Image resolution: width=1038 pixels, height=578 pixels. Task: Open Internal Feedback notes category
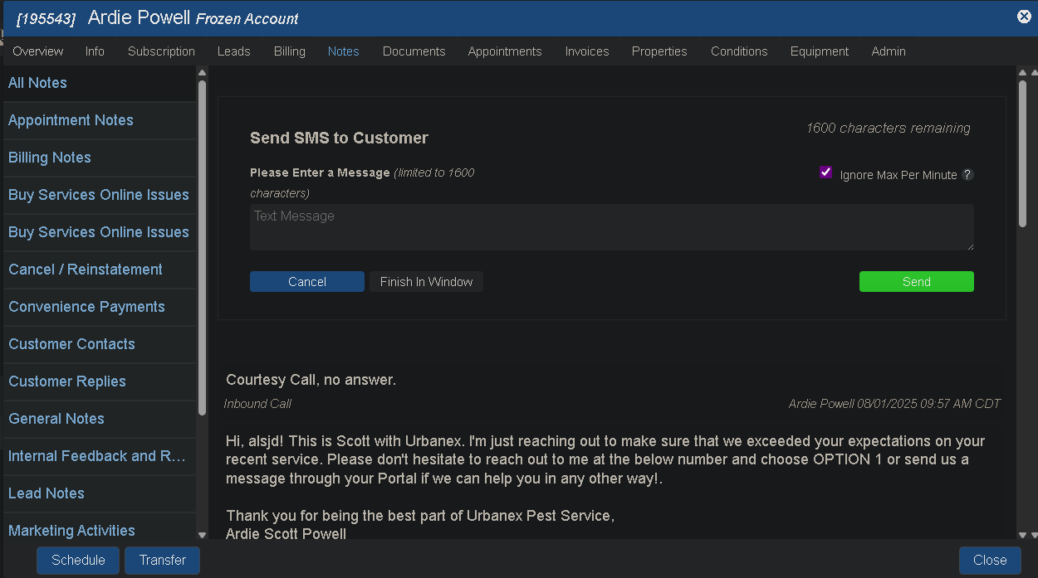coord(100,456)
